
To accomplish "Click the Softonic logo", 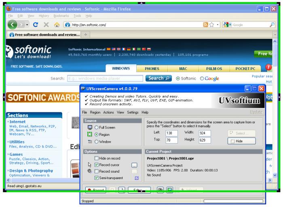I will point(28,52).
